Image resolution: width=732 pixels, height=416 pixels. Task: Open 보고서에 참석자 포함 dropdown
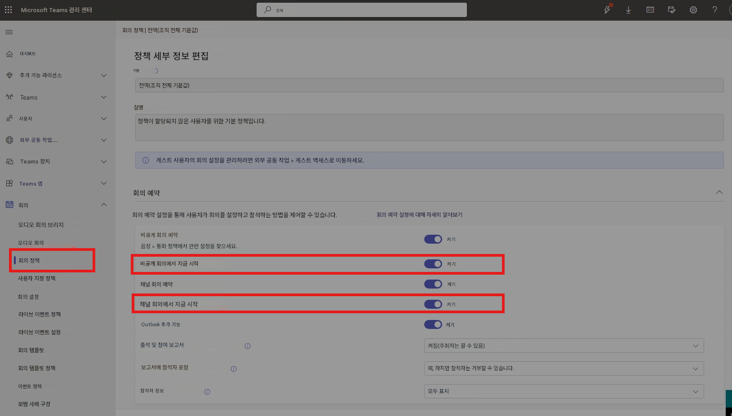564,368
